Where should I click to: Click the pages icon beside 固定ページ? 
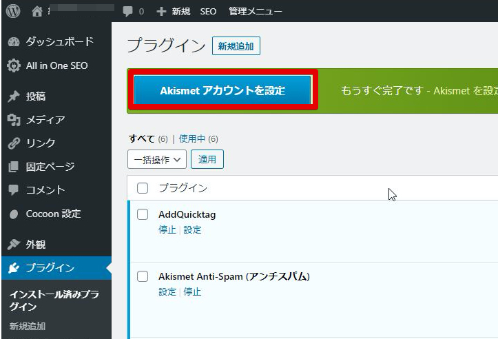coord(14,167)
